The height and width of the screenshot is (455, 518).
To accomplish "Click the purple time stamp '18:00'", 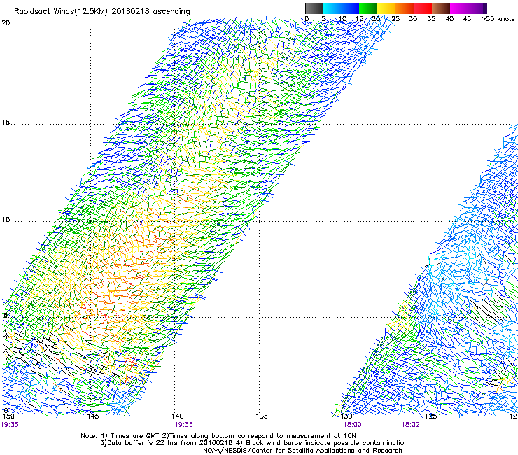I will [352, 425].
